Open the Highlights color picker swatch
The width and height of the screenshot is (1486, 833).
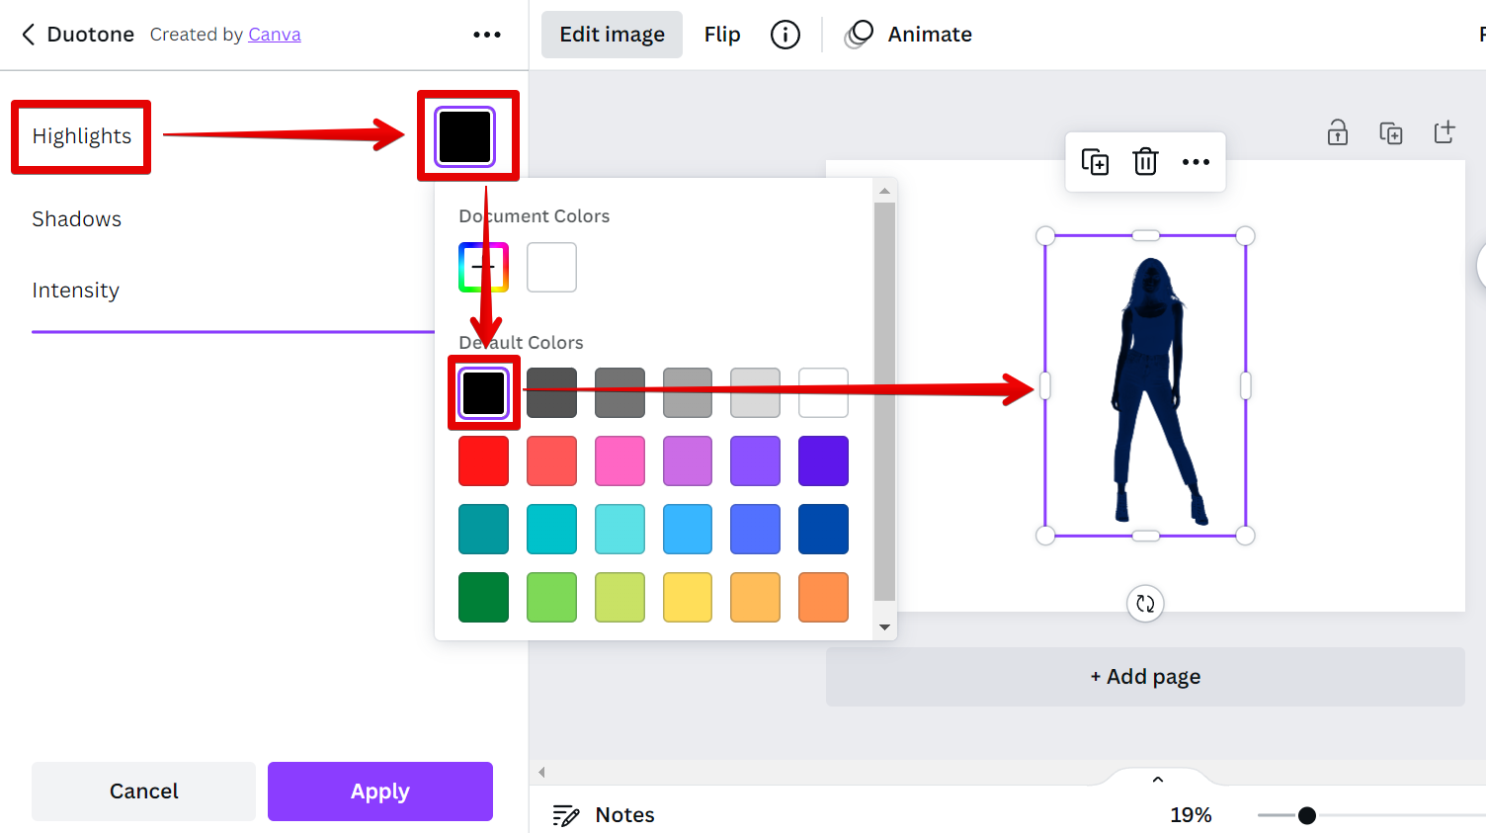tap(465, 136)
